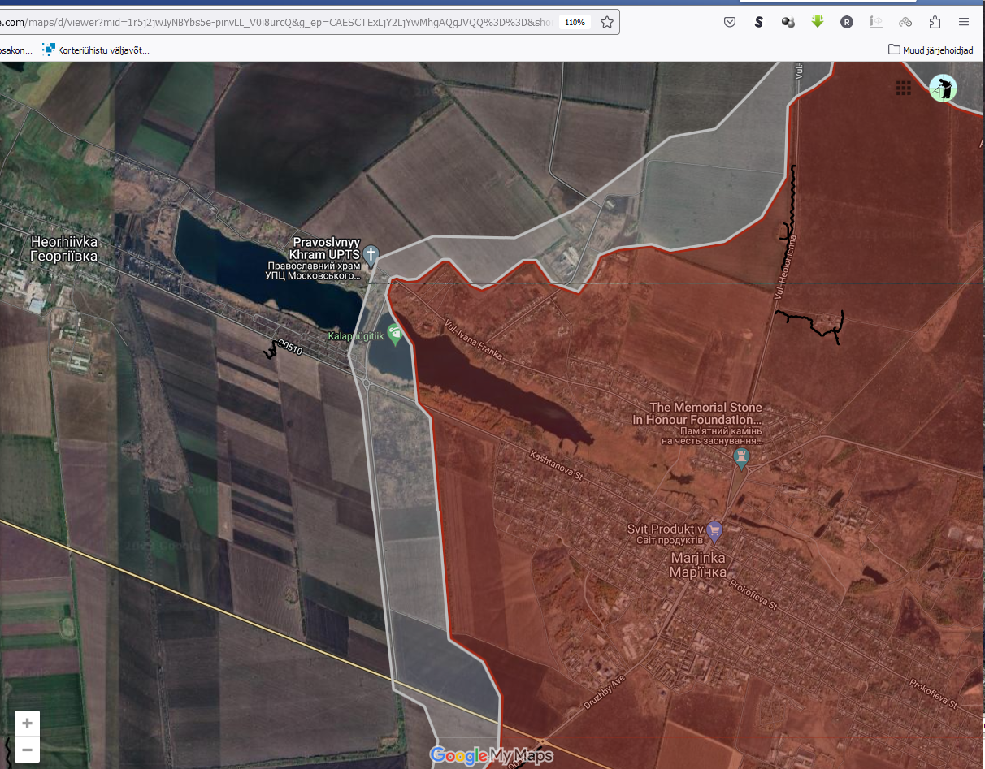This screenshot has width=985, height=769.
Task: Click the Kalapaugitiik green map pin
Action: (x=395, y=334)
